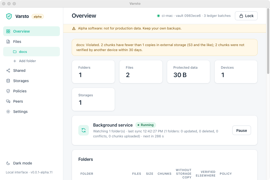Click the Varsto shield logo icon
This screenshot has width=270, height=180.
(9, 16)
